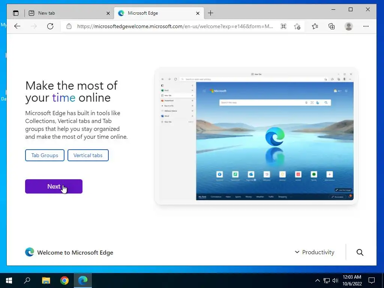Click the purple Next button
384x288 pixels.
[54, 186]
